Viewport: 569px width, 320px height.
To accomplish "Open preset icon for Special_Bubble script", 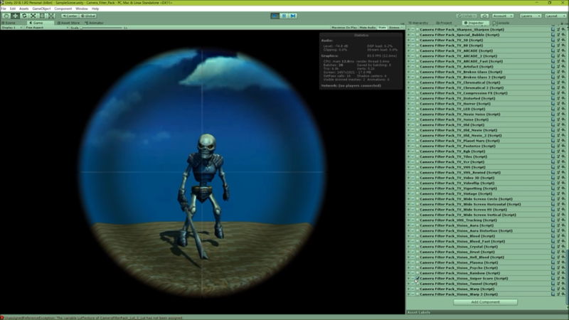I will pyautogui.click(x=558, y=35).
